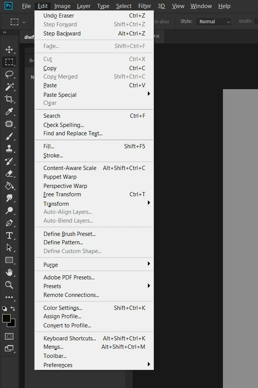This screenshot has height=388, width=258.
Task: Select the Clone Stamp tool
Action: pos(9,149)
